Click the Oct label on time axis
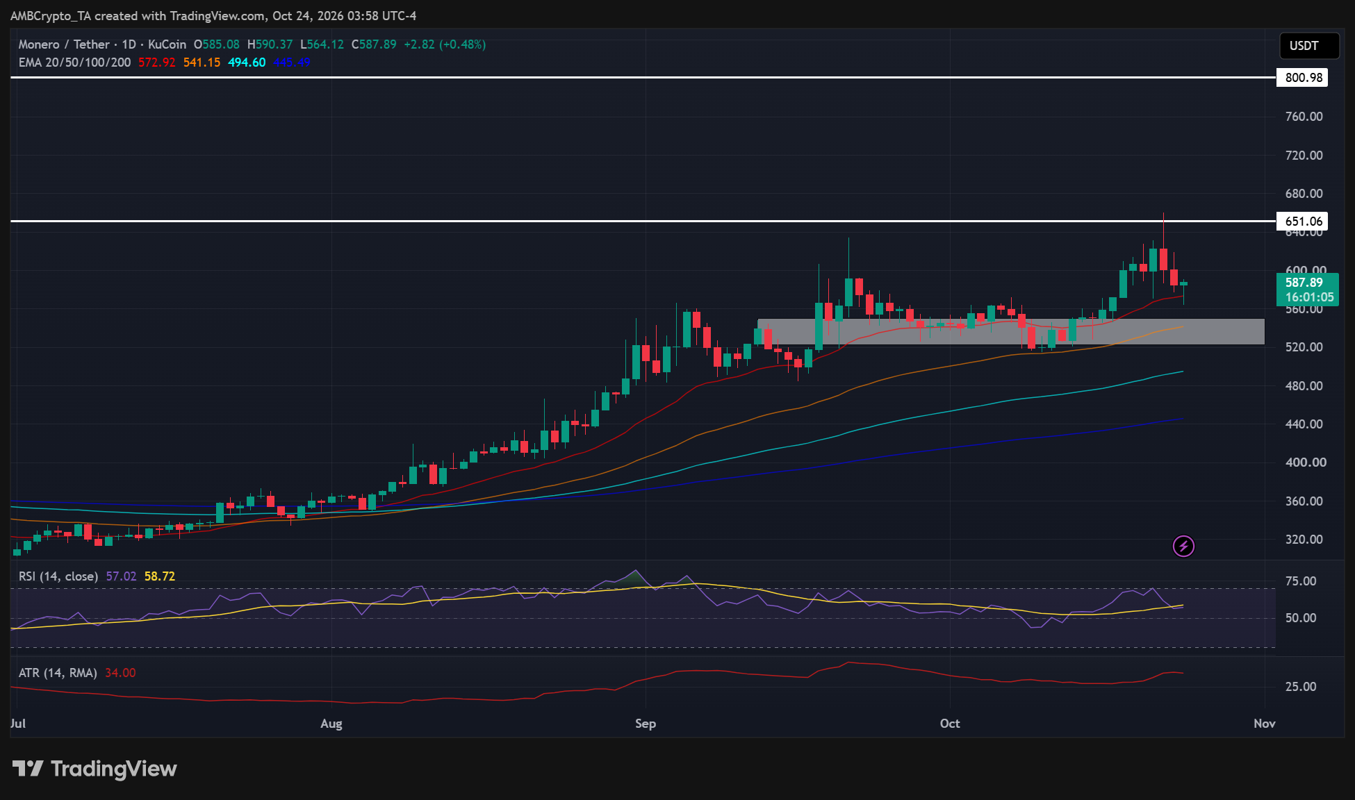This screenshot has width=1355, height=800. (x=950, y=724)
